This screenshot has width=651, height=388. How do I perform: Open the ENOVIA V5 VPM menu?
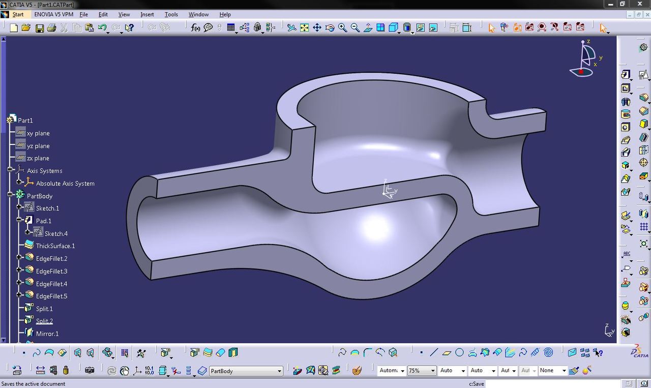tap(54, 14)
